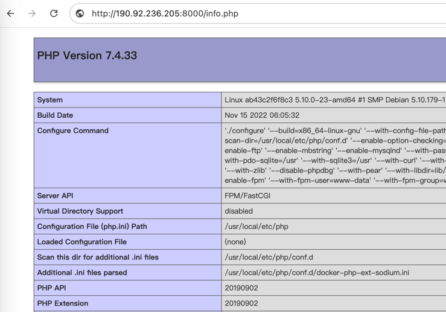Select the './configure' first line text
Image resolution: width=446 pixels, height=312 pixels.
pyautogui.click(x=335, y=130)
